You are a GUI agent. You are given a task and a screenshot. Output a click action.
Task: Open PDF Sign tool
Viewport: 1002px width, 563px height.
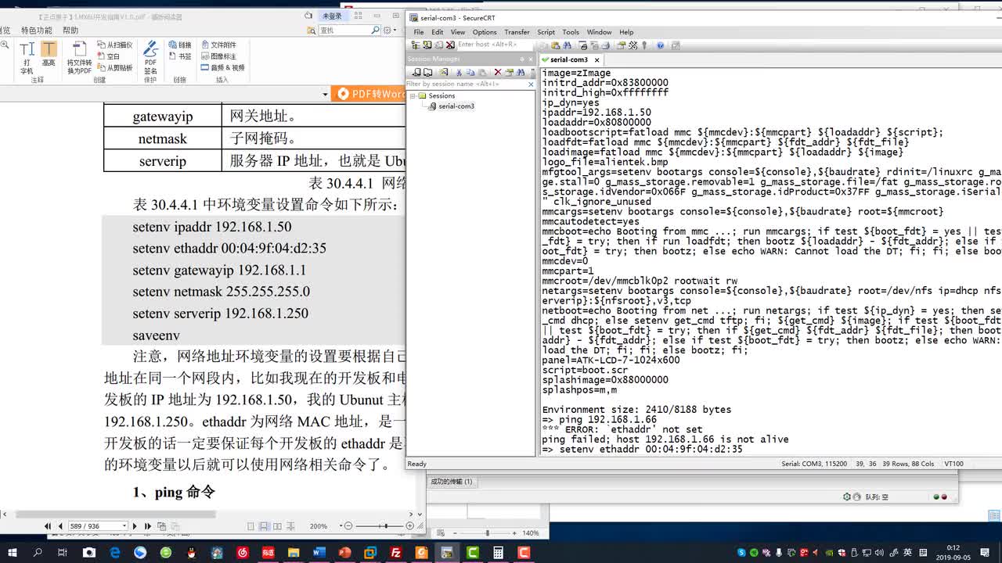tap(150, 58)
